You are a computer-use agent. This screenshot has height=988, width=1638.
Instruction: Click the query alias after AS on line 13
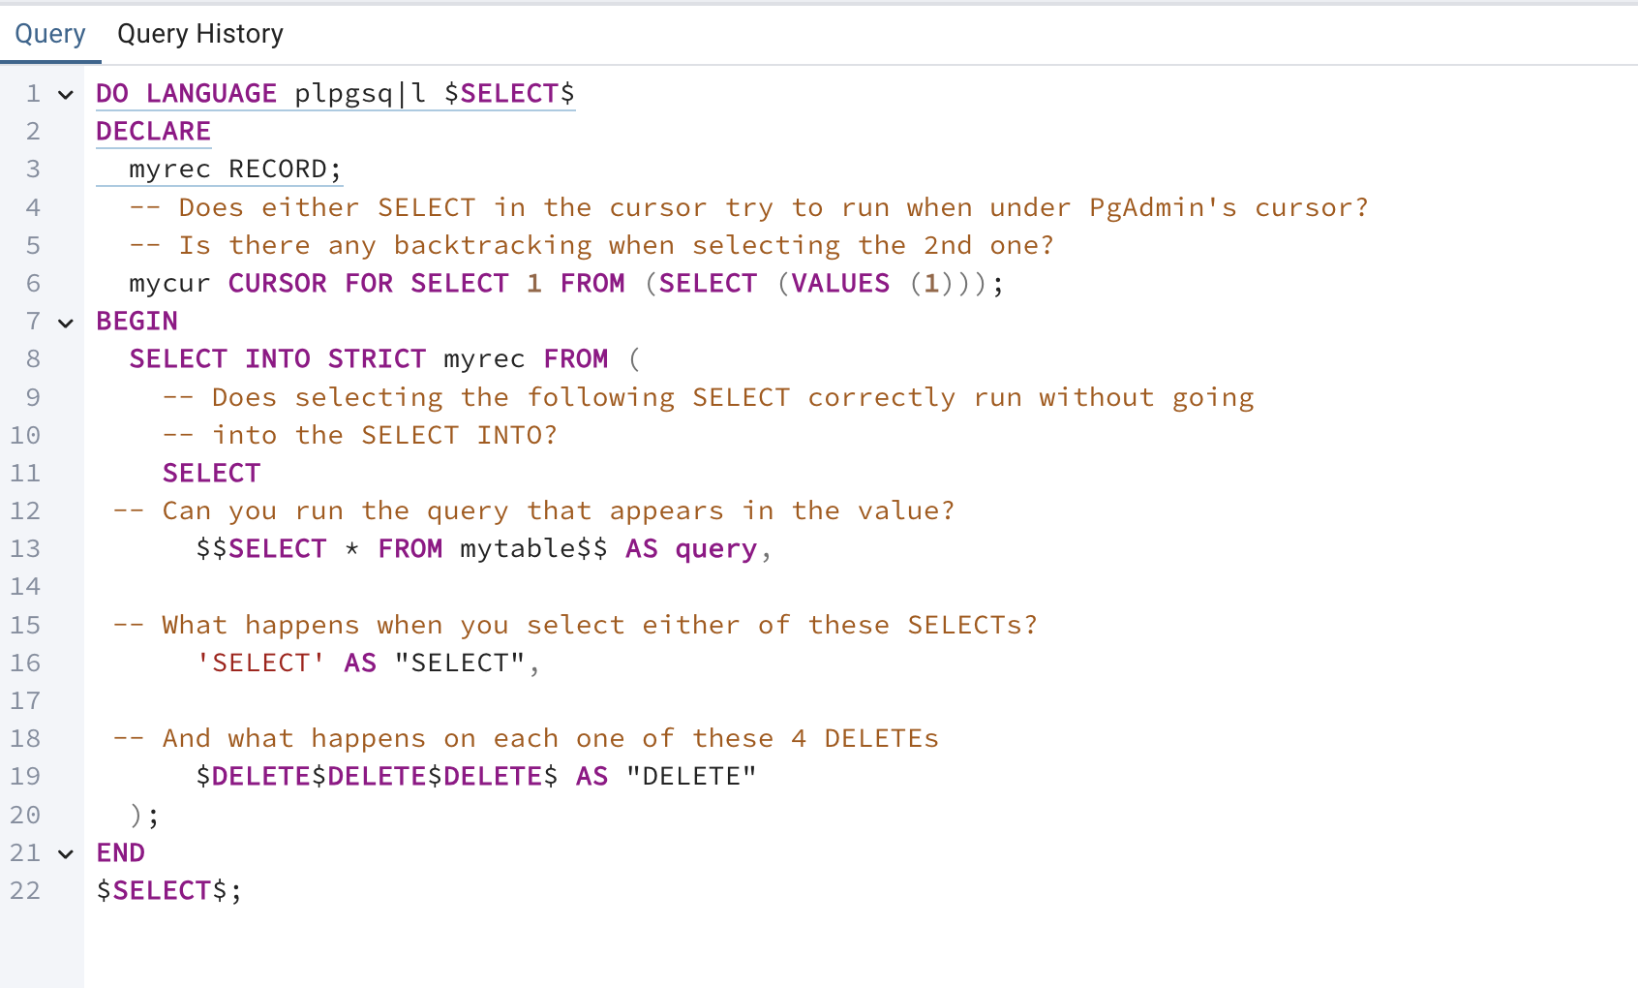coord(715,549)
